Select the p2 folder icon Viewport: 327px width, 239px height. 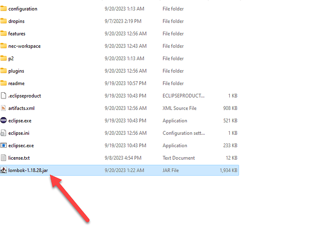pos(3,58)
